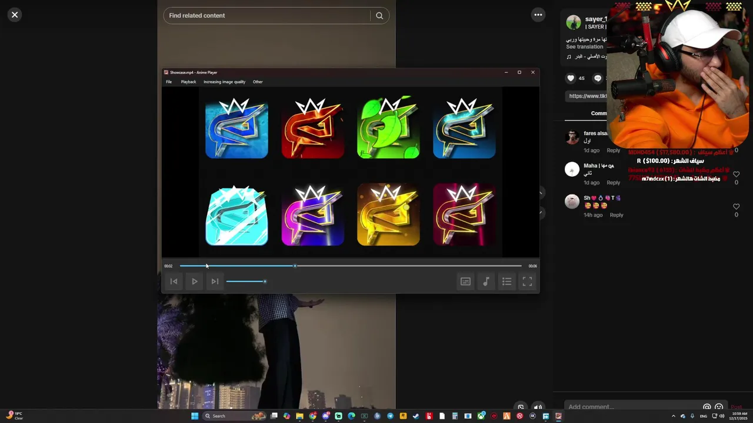
Task: Close the TikTok video viewer
Action: click(x=15, y=15)
